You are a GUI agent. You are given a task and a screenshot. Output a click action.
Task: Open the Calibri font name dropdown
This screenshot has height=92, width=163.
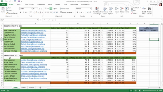point(32,9)
